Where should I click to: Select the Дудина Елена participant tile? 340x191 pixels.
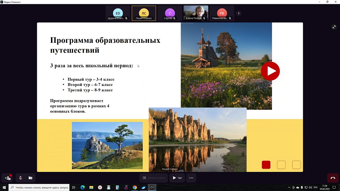tap(118, 13)
